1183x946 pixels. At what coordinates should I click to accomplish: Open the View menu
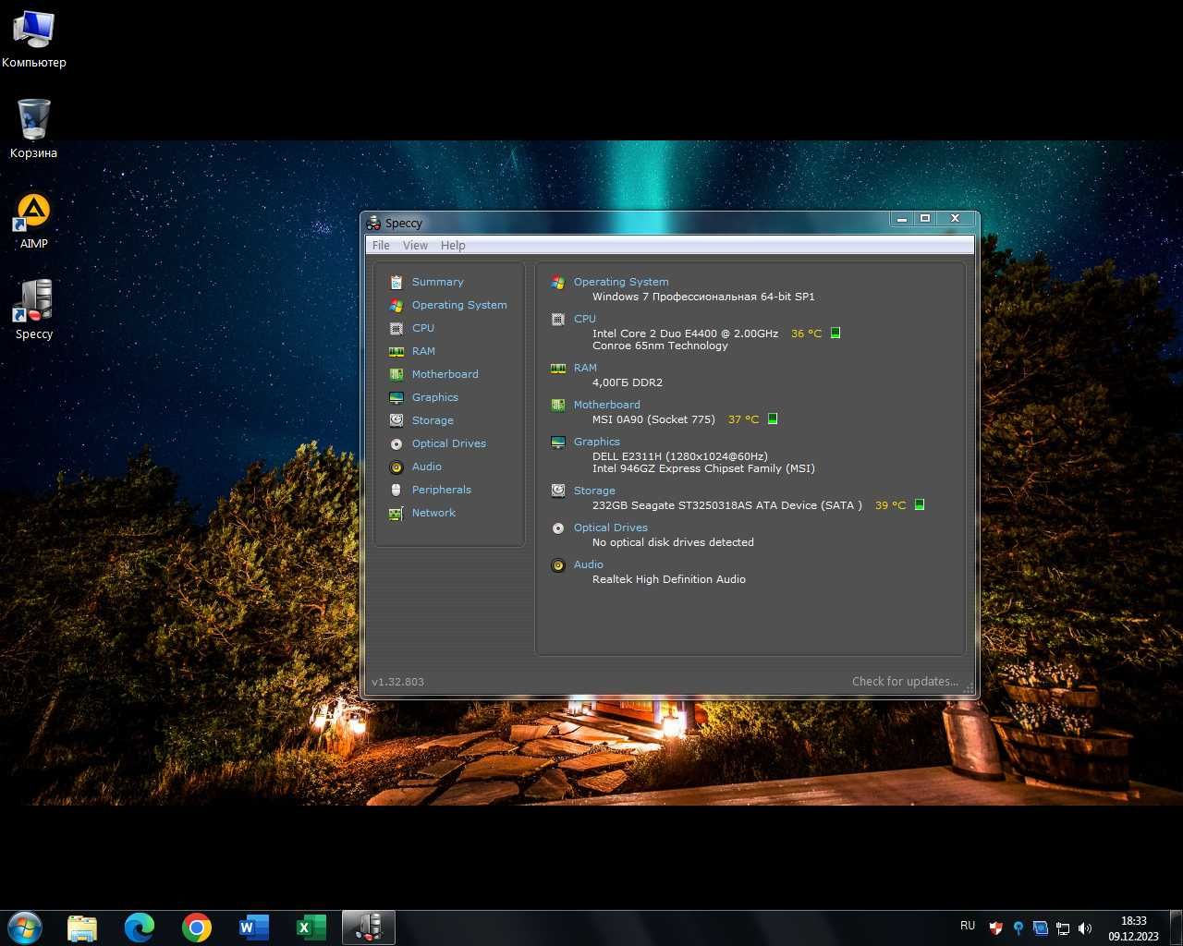coord(415,245)
